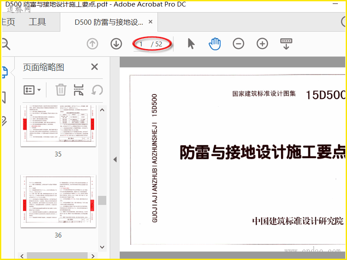Zoom in with the plus button
The height and width of the screenshot is (260, 347).
tap(262, 44)
